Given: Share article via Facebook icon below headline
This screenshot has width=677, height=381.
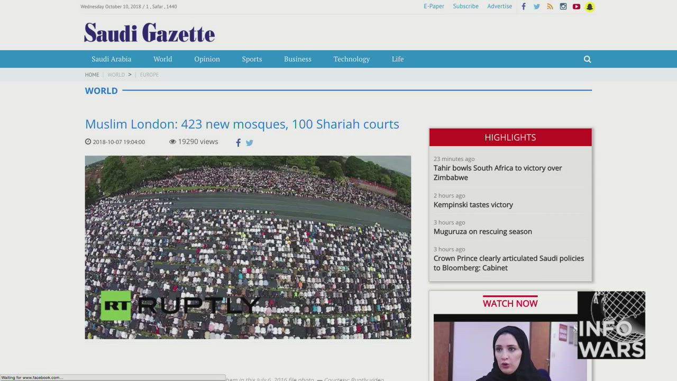Looking at the screenshot, I should click(x=239, y=142).
